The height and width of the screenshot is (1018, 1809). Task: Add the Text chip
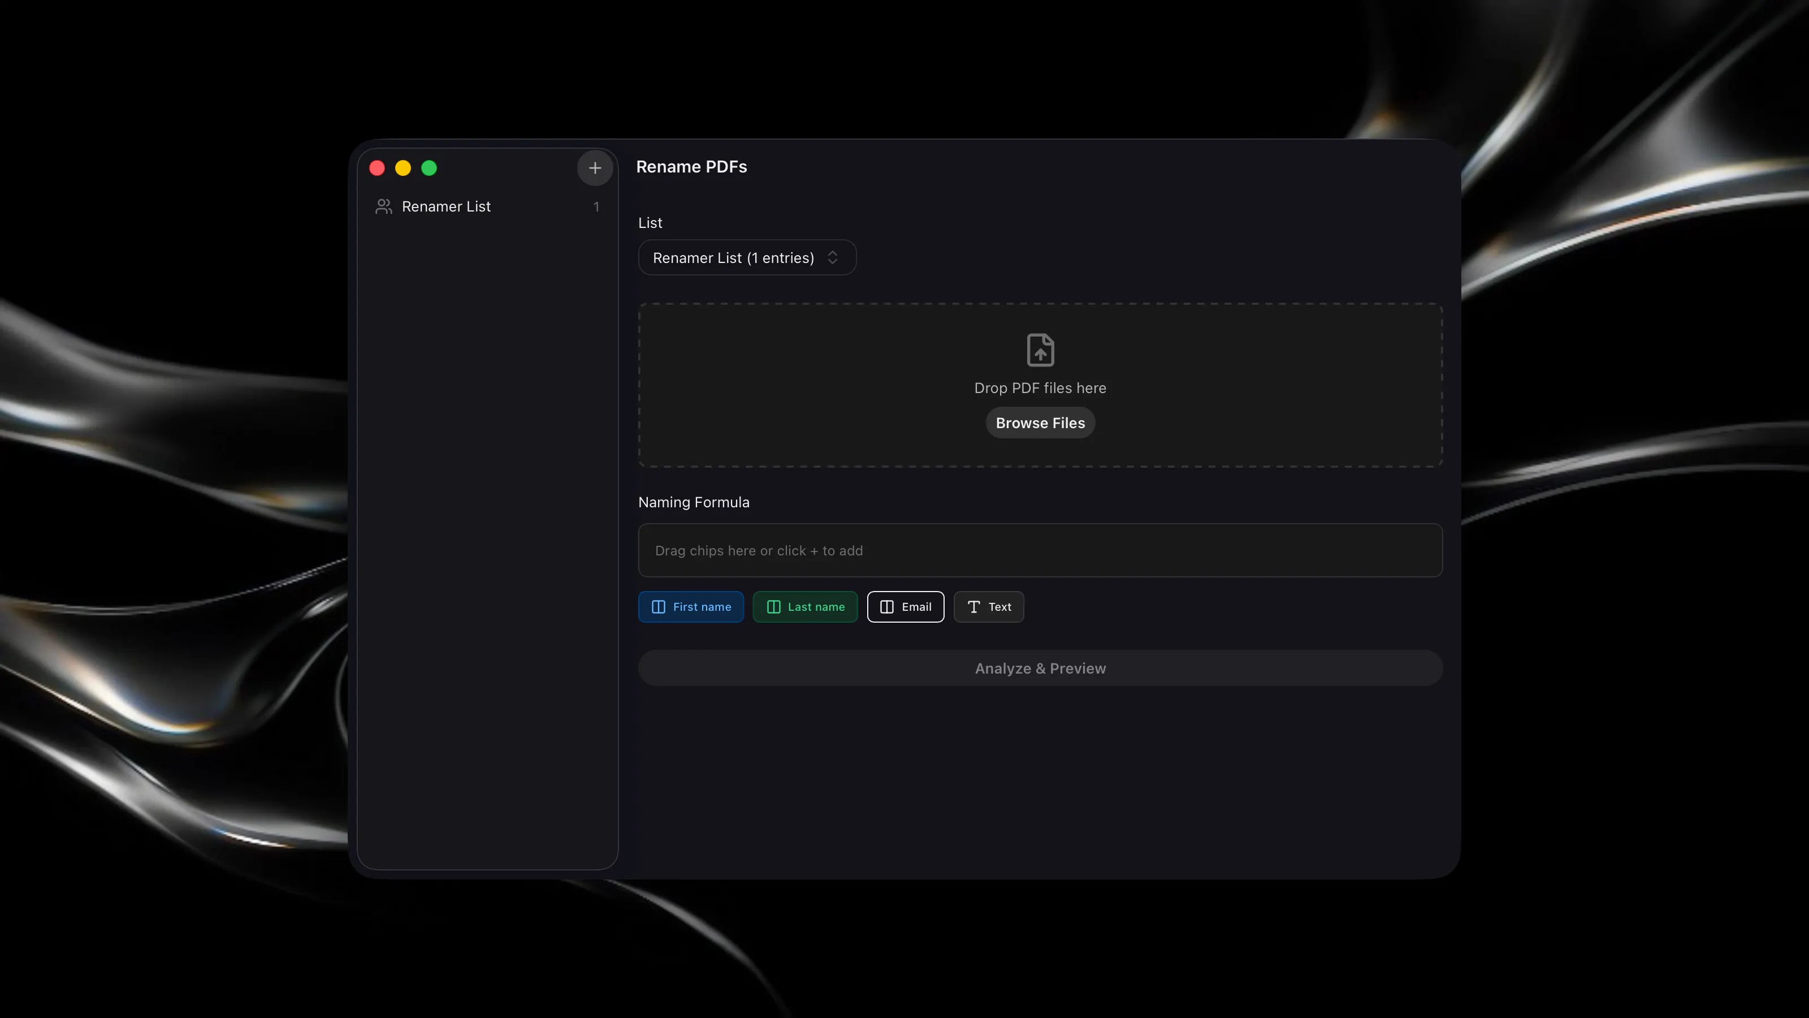(988, 607)
